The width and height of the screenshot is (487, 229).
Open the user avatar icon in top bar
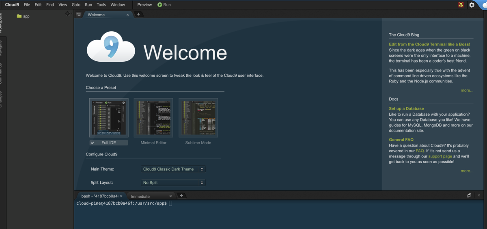(x=461, y=5)
